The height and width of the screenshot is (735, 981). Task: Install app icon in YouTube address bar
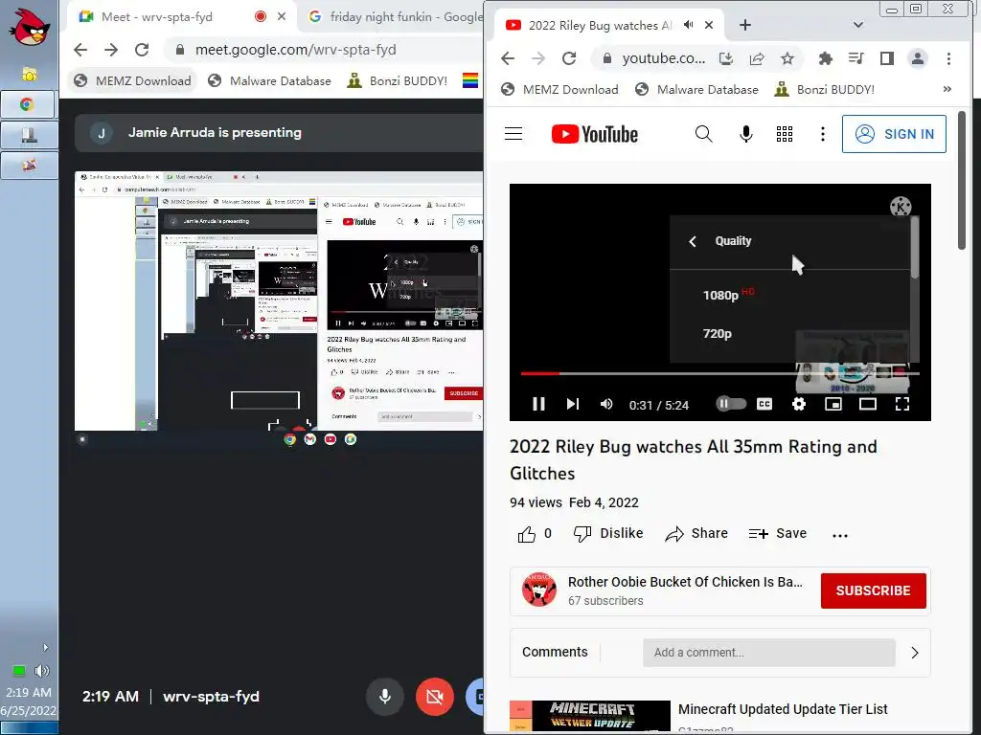click(726, 58)
